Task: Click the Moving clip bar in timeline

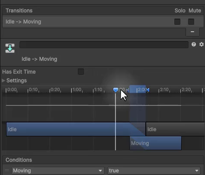Action: (155, 143)
